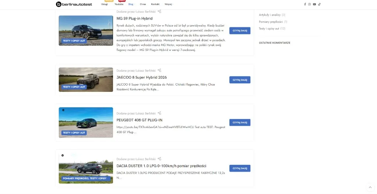
Task: Go to the Kontakt page
Action: pos(155,4)
